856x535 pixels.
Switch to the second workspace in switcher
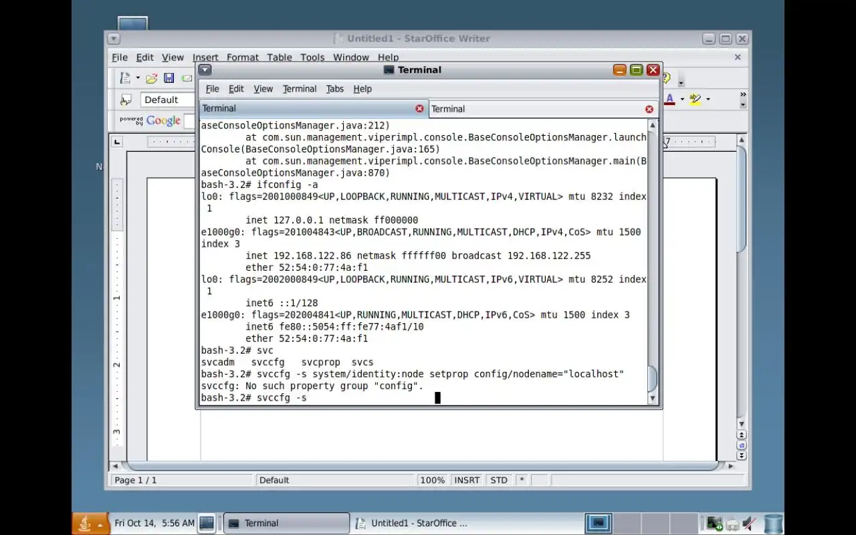[x=627, y=524]
